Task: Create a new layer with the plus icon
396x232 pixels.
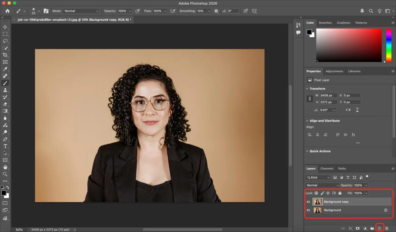Action: [380, 228]
